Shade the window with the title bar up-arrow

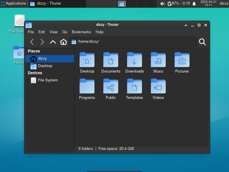coord(186,25)
